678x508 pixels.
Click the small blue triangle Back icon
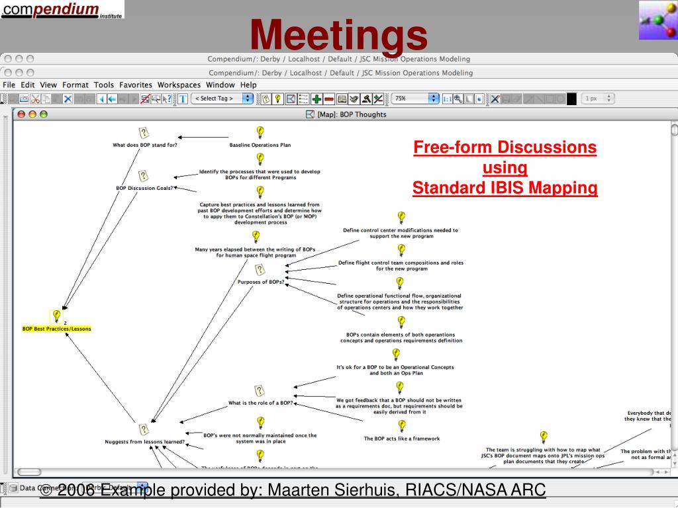(101, 99)
